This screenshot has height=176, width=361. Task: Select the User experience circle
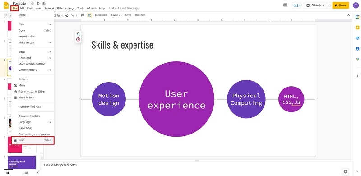click(176, 99)
